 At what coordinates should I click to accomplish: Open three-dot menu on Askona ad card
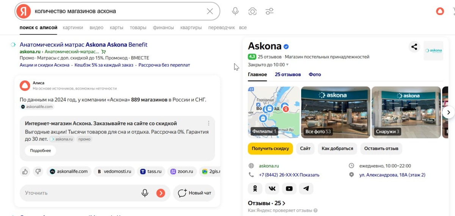(209, 124)
